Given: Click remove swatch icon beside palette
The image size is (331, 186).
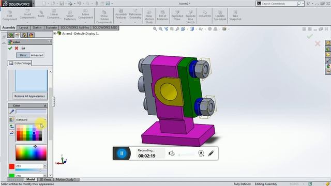Looking at the screenshot, I should click(12, 132).
